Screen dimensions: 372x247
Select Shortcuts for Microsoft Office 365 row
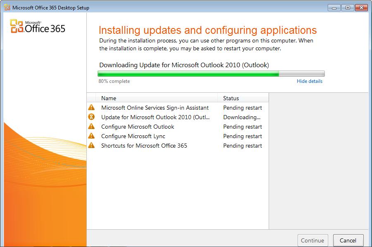pos(178,146)
